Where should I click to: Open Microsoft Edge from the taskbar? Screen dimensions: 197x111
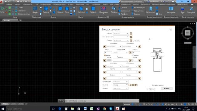(x=60, y=109)
